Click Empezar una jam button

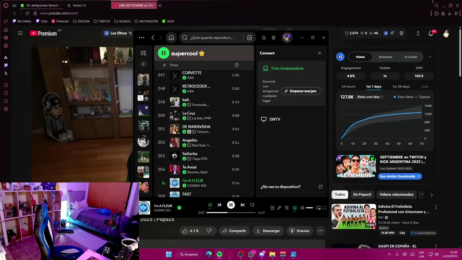click(301, 91)
